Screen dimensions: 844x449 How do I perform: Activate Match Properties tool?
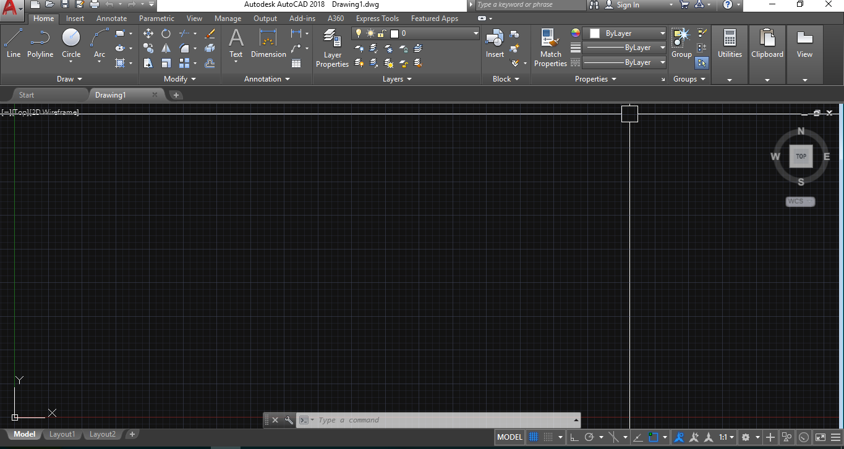550,48
